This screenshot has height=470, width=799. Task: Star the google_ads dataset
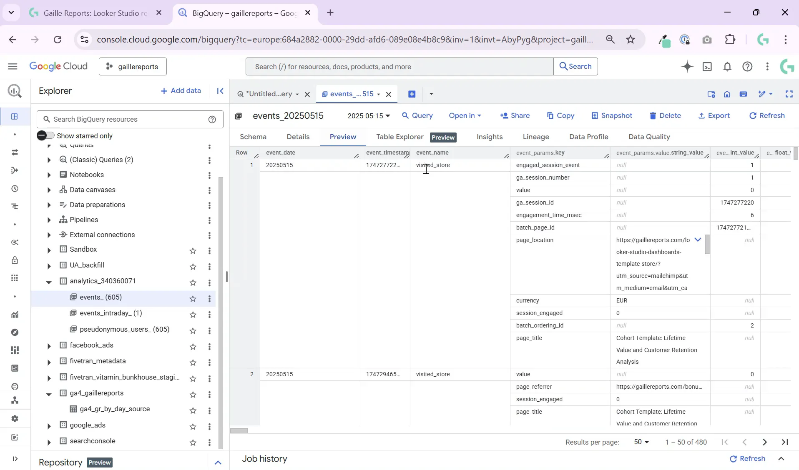193,427
